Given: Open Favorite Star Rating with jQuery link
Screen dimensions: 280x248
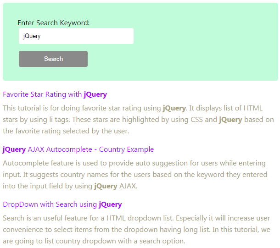Looking at the screenshot, I should click(x=55, y=94).
